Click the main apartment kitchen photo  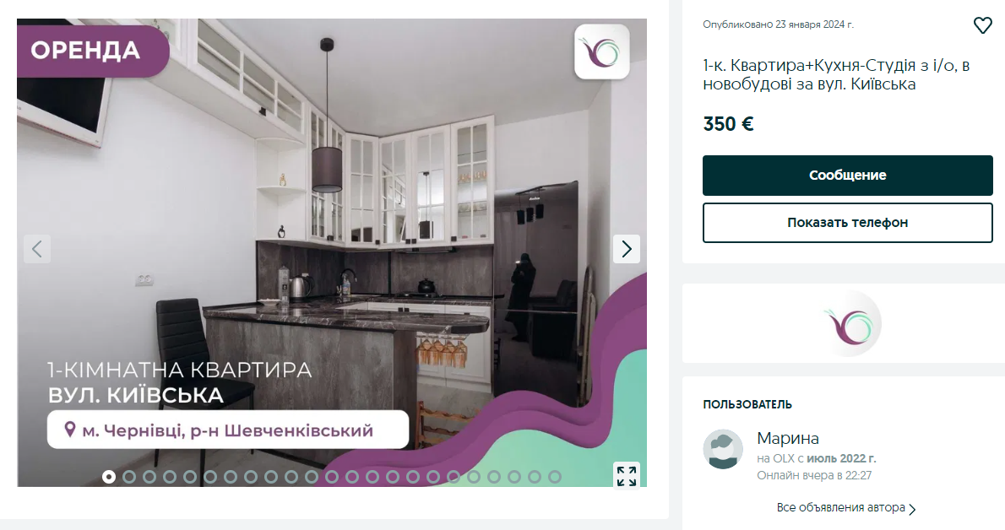tap(331, 251)
